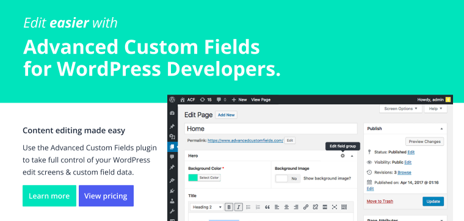Open the ACF site home icon

click(183, 100)
